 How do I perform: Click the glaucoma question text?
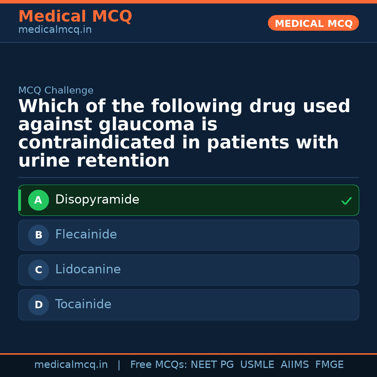[184, 134]
